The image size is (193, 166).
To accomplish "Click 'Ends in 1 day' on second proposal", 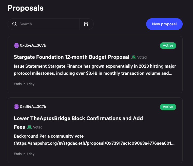I will click(x=24, y=154).
